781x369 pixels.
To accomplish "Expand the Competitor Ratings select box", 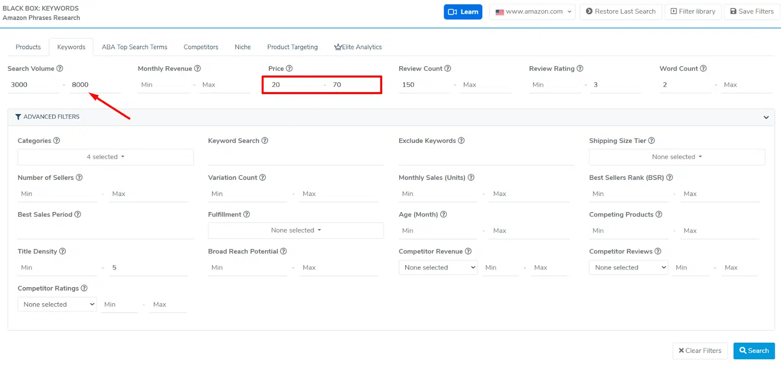I will coord(57,305).
